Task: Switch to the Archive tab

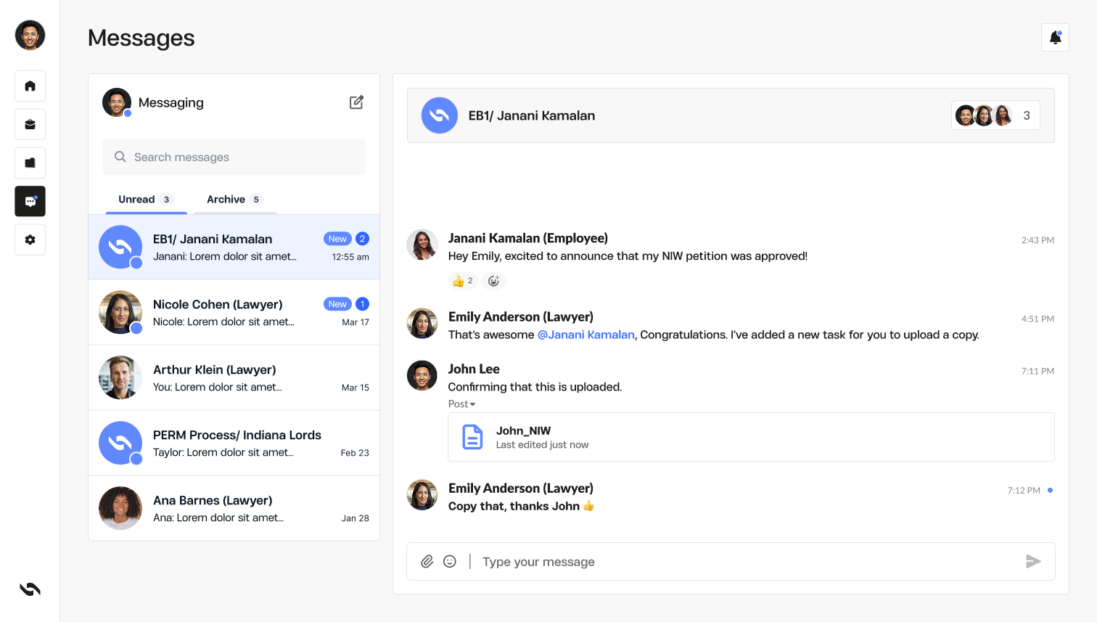Action: point(235,200)
